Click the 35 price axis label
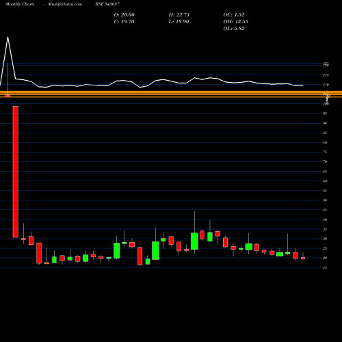The width and height of the screenshot is (342, 342). coord(325,229)
